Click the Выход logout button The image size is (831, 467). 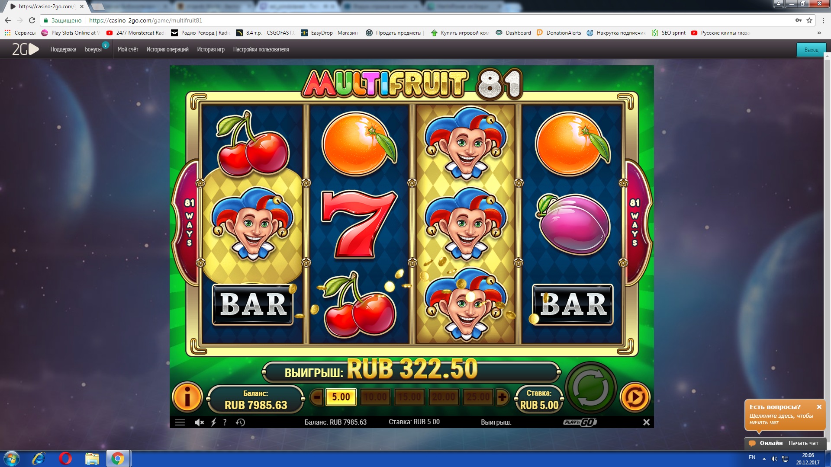coord(811,50)
